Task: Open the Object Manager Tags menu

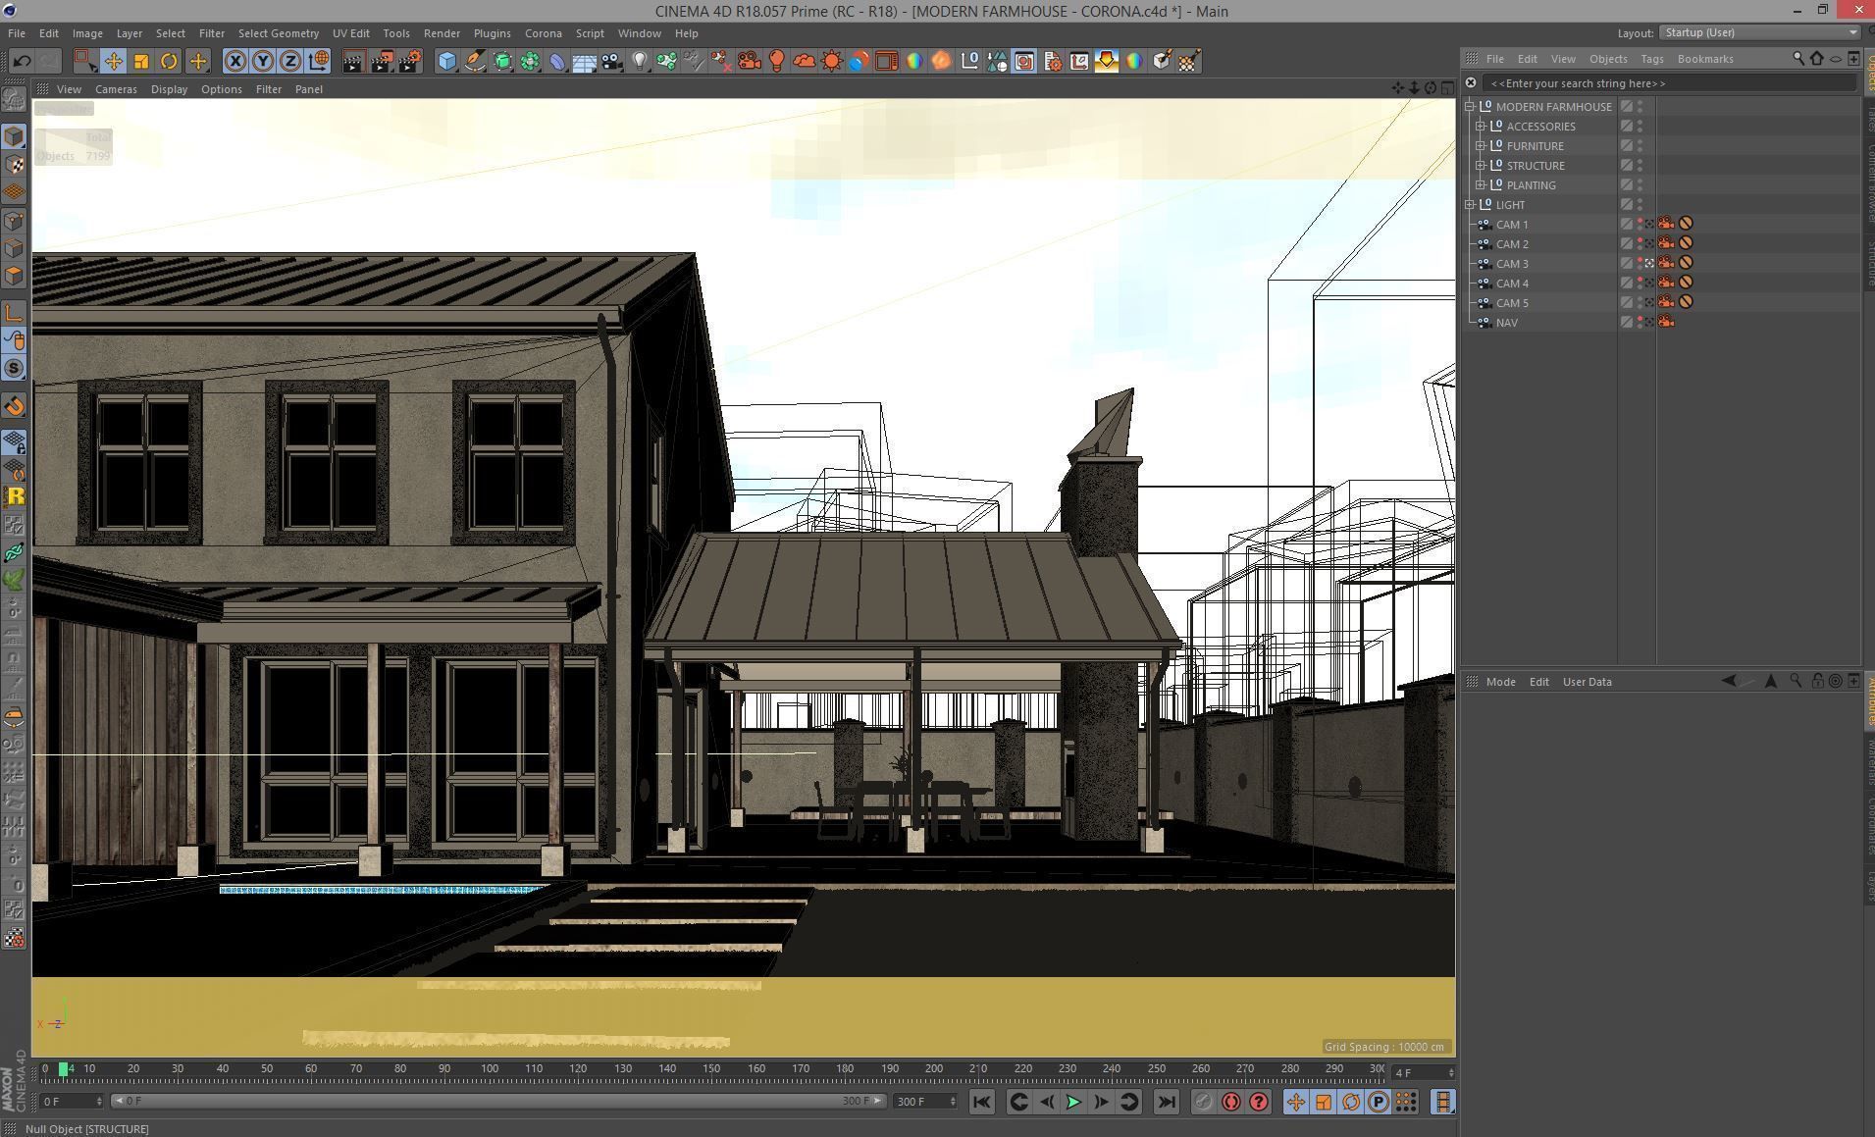Action: click(1651, 59)
